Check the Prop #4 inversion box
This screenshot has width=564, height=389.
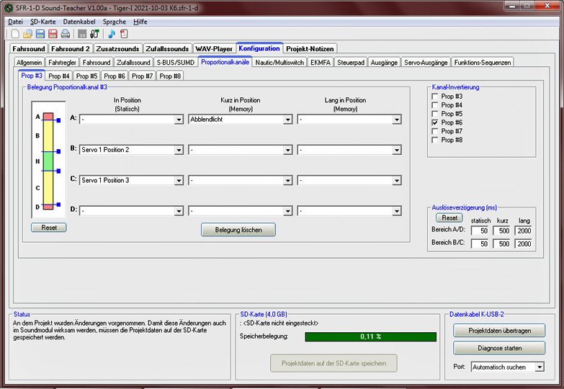point(435,105)
